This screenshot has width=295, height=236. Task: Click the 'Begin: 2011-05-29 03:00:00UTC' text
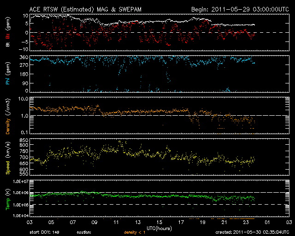240,9
